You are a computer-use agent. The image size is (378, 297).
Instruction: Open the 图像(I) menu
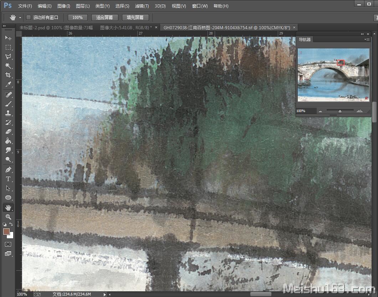tap(63, 6)
